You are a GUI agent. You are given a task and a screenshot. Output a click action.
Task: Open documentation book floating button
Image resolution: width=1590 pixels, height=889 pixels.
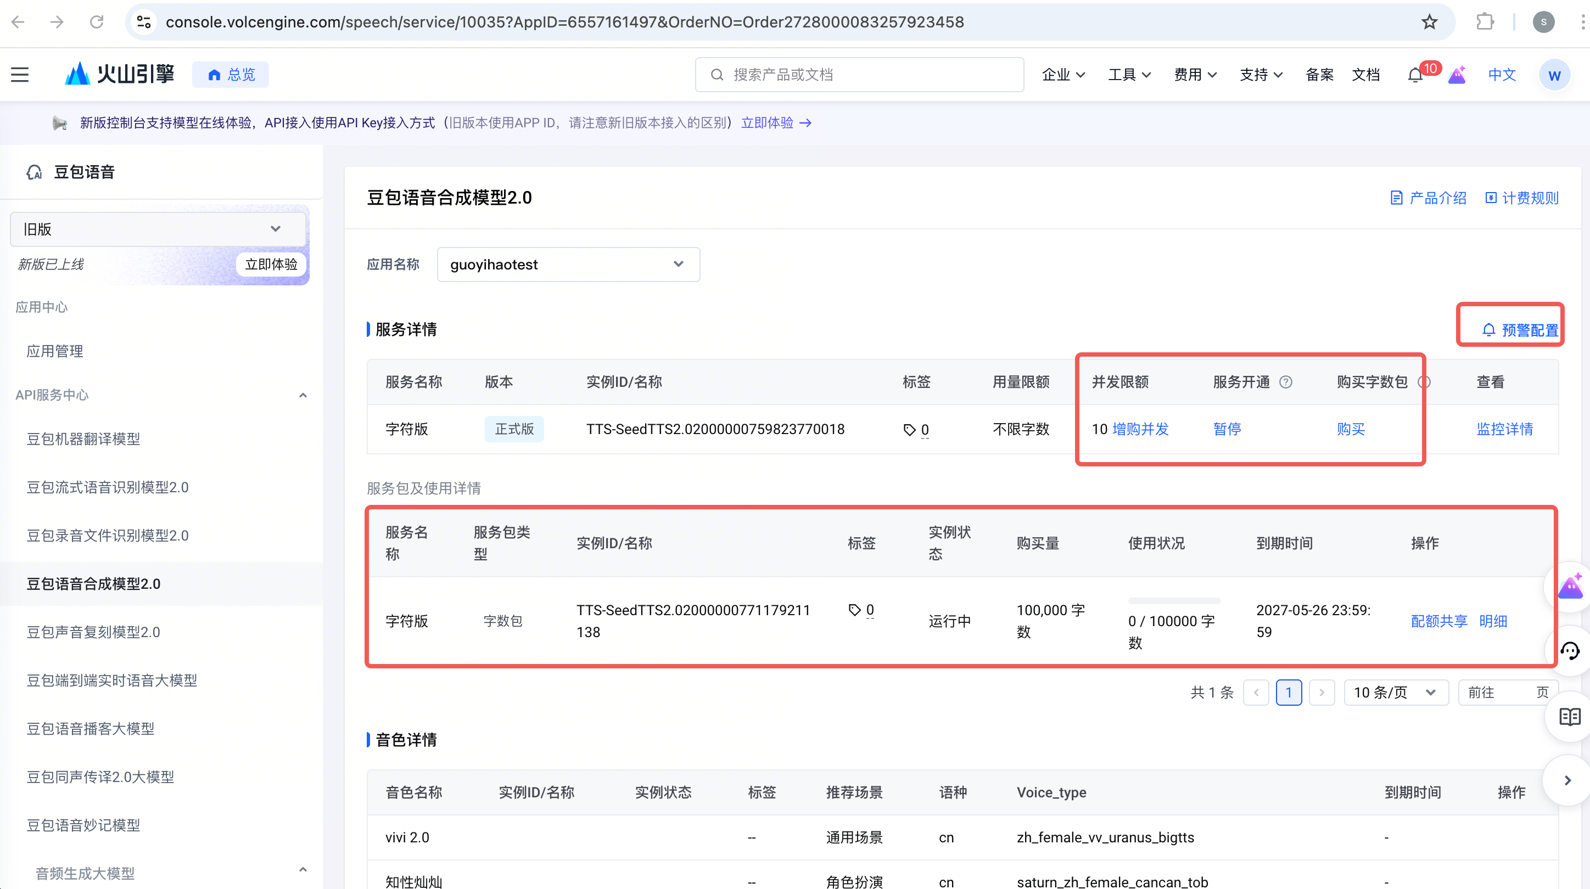(1570, 716)
